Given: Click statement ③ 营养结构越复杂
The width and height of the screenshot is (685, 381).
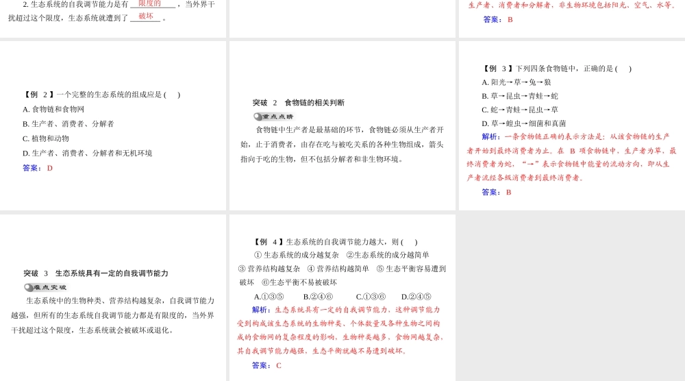Looking at the screenshot, I should coord(269,269).
